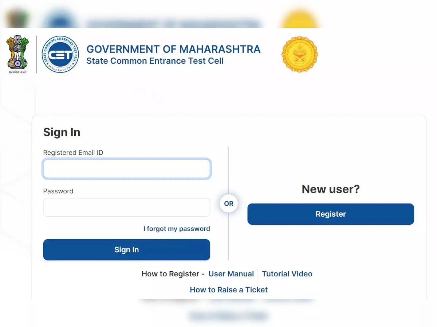Click the golden Maharashtra government seal
This screenshot has width=437, height=327.
click(x=300, y=54)
